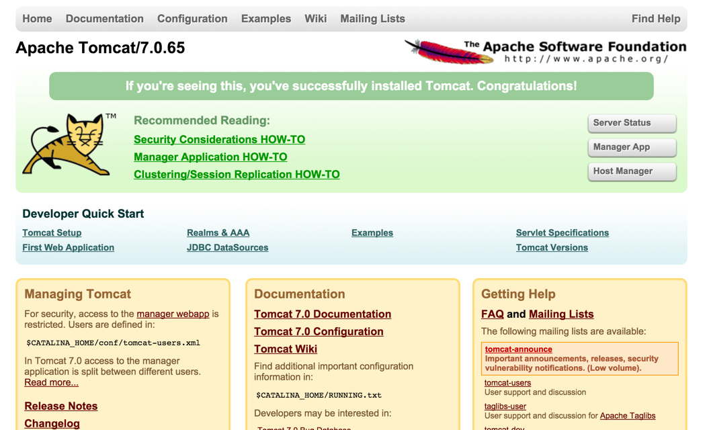Open the Realms & AAA link

pos(218,232)
